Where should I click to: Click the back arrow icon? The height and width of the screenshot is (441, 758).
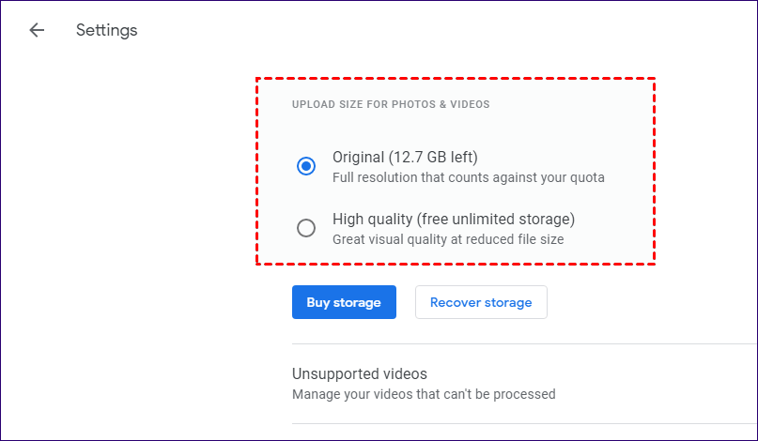coord(37,30)
